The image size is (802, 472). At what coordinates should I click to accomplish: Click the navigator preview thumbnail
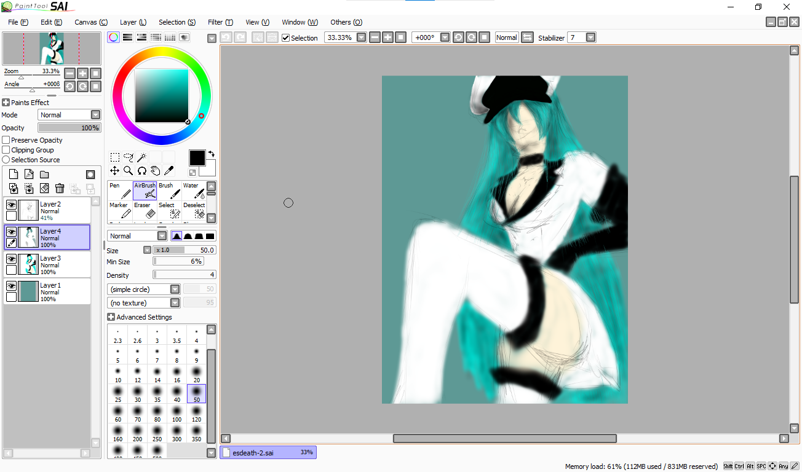pyautogui.click(x=52, y=49)
